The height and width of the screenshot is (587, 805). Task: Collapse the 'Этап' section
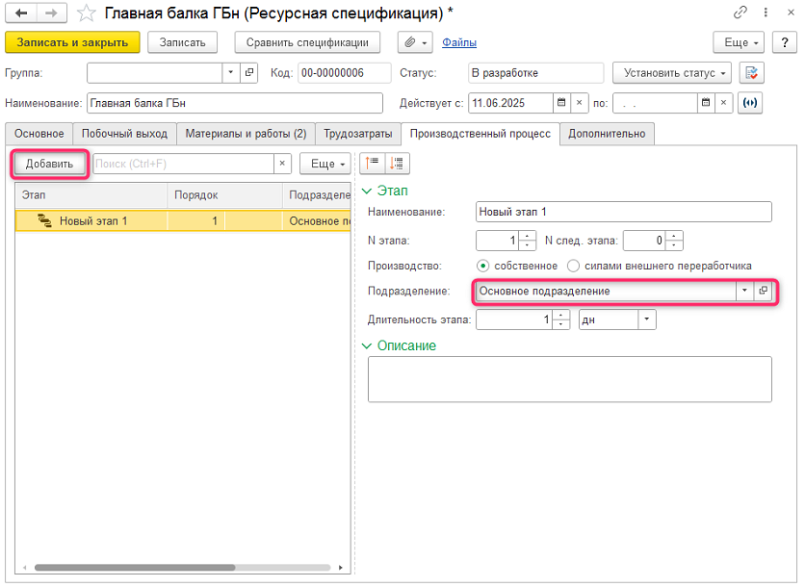click(x=366, y=191)
